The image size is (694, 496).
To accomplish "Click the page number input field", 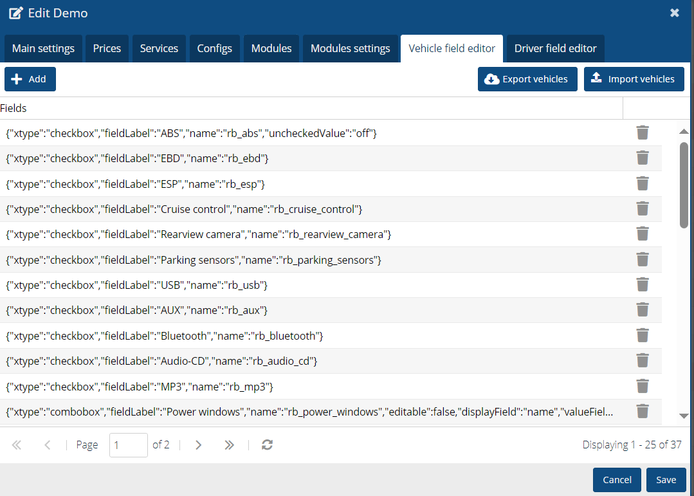I will [128, 445].
